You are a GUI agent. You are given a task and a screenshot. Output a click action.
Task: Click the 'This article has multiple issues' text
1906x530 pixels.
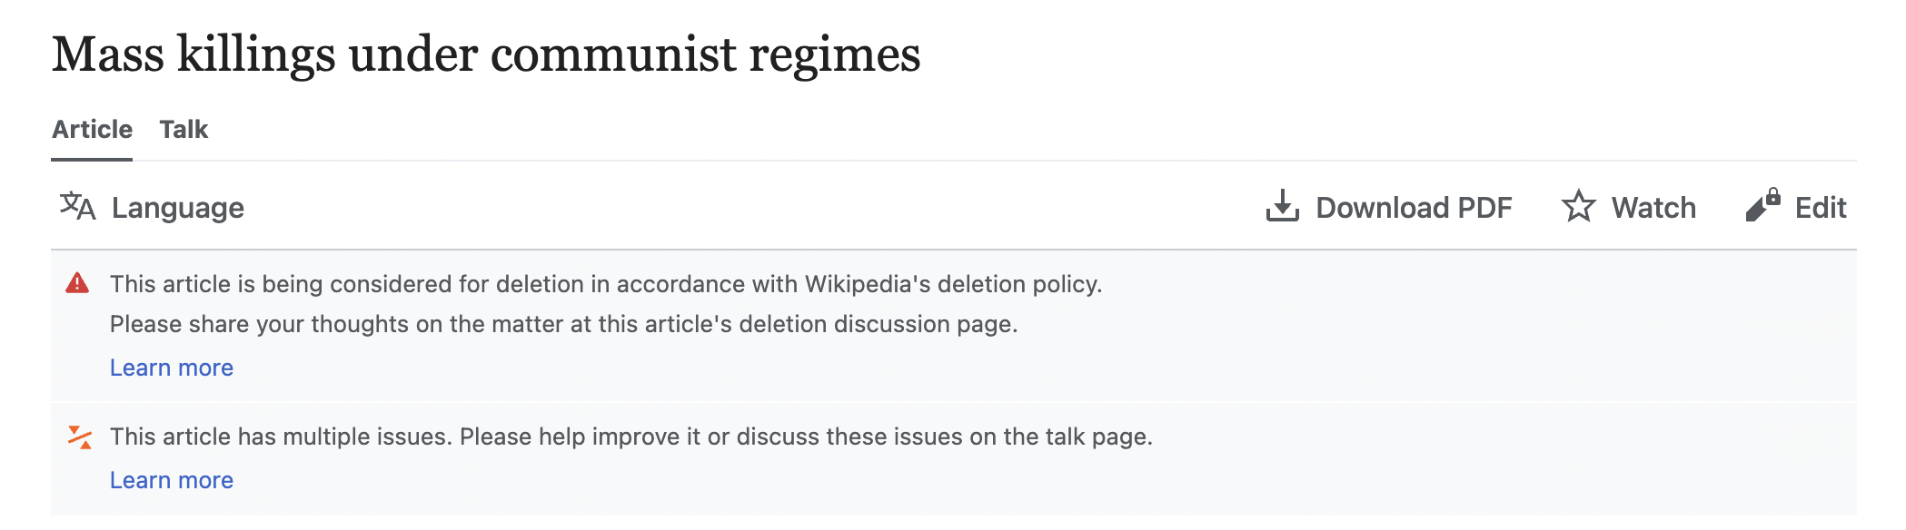630,437
